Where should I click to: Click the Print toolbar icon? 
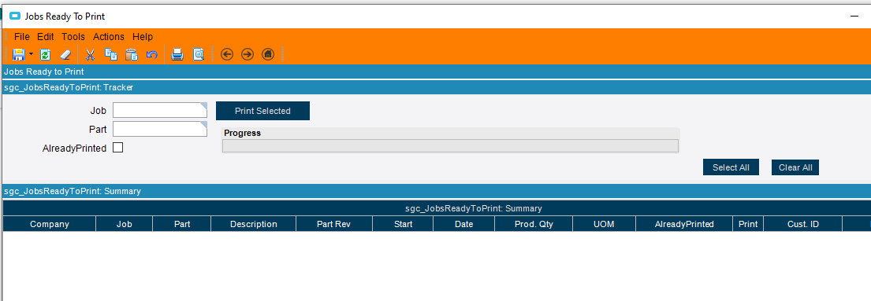coord(177,54)
